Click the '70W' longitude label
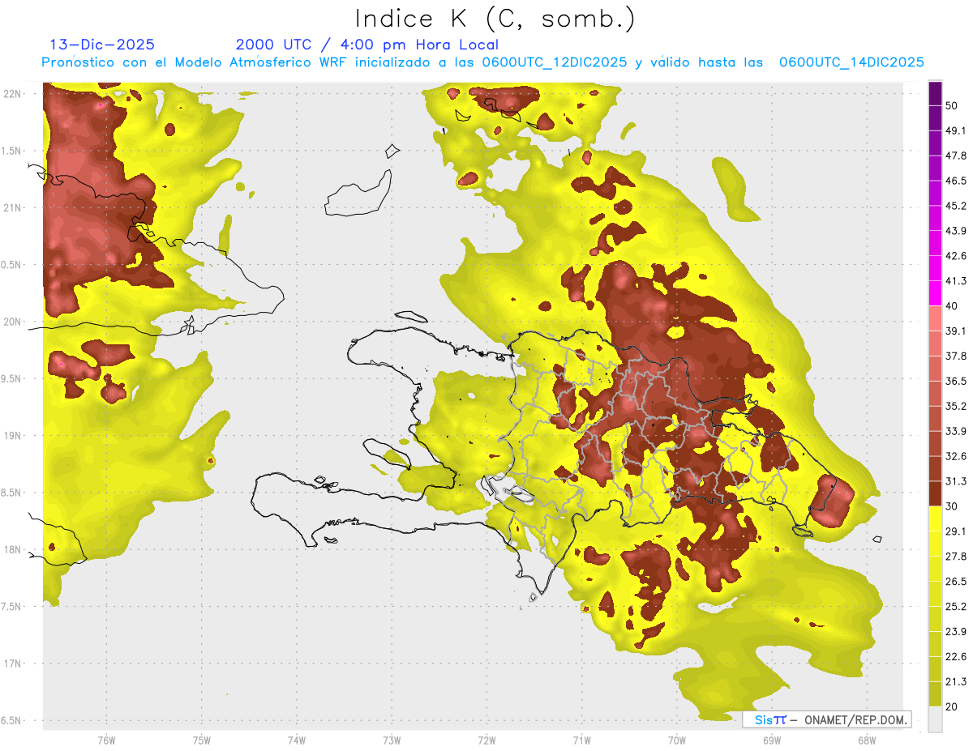The height and width of the screenshot is (751, 973). point(676,740)
